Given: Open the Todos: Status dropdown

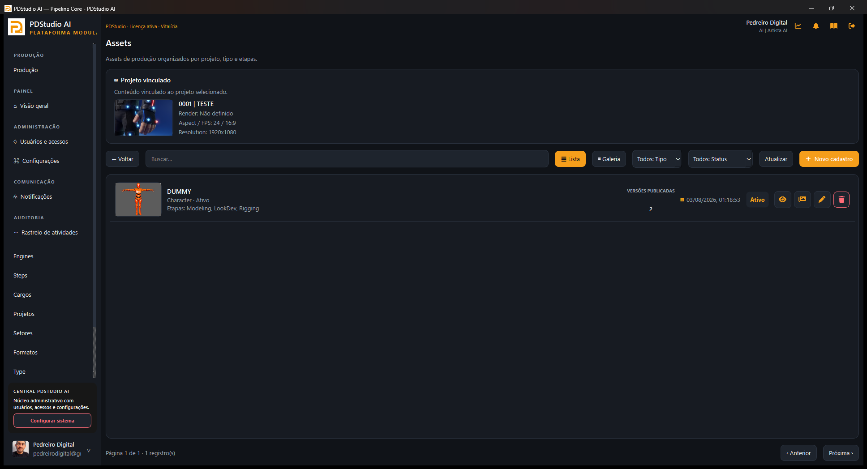Looking at the screenshot, I should [x=721, y=159].
